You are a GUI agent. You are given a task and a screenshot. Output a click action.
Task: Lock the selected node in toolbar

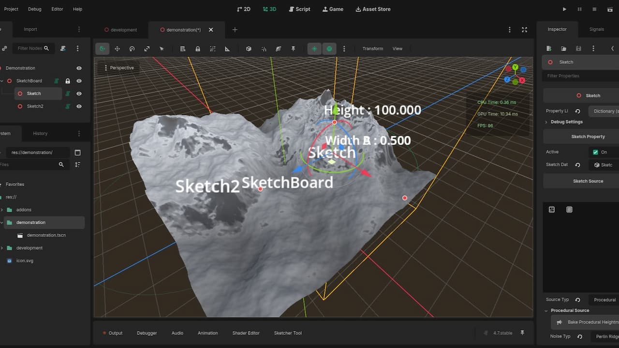click(x=198, y=49)
